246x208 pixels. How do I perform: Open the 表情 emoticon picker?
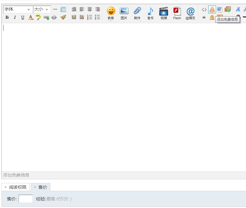tap(111, 13)
